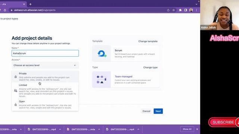Click the Next button
239x134 pixels.
158,111
